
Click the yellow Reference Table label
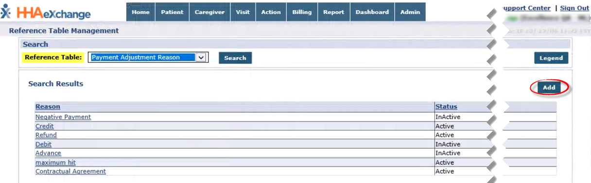[x=53, y=57]
